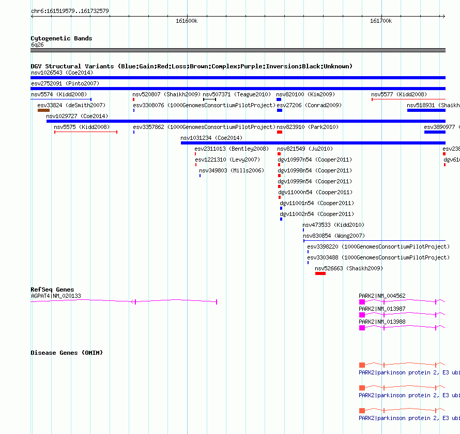Click the PARK2 NM_004562 magenta exon block
Screen dimensions: 460x434
click(x=362, y=302)
